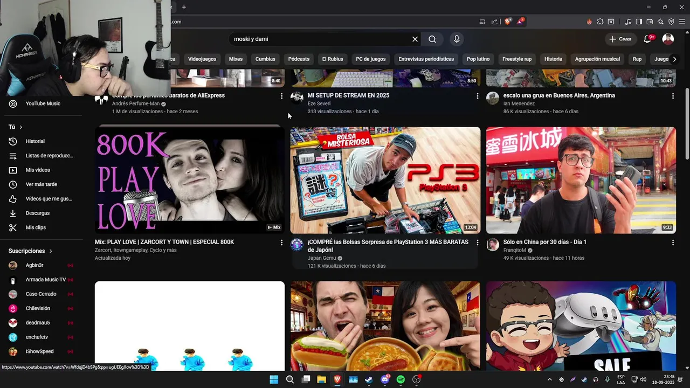Click the share page icon in address bar
690x388 pixels.
[x=494, y=22]
